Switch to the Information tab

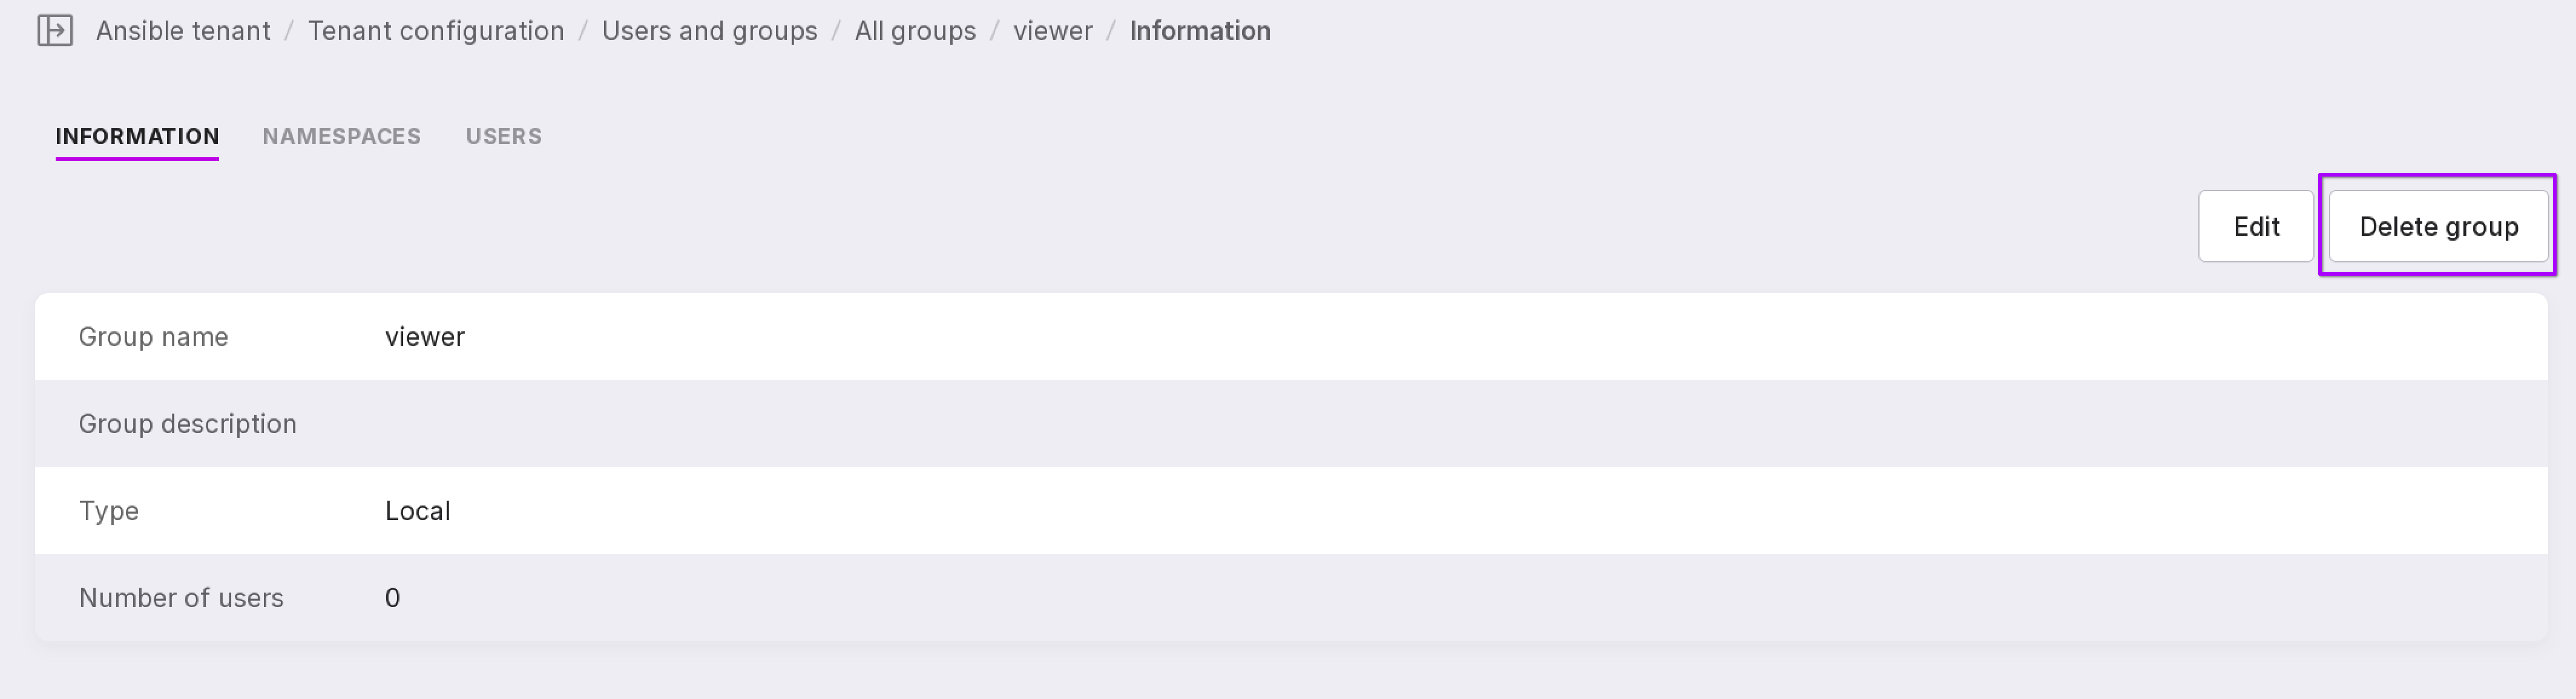click(x=137, y=137)
